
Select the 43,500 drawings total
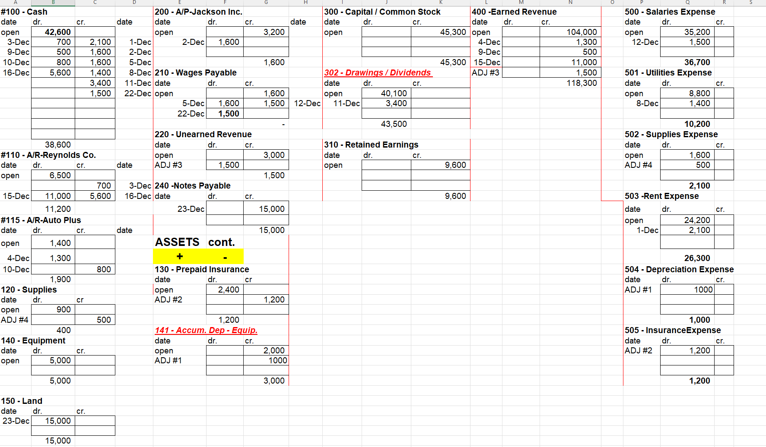point(386,124)
